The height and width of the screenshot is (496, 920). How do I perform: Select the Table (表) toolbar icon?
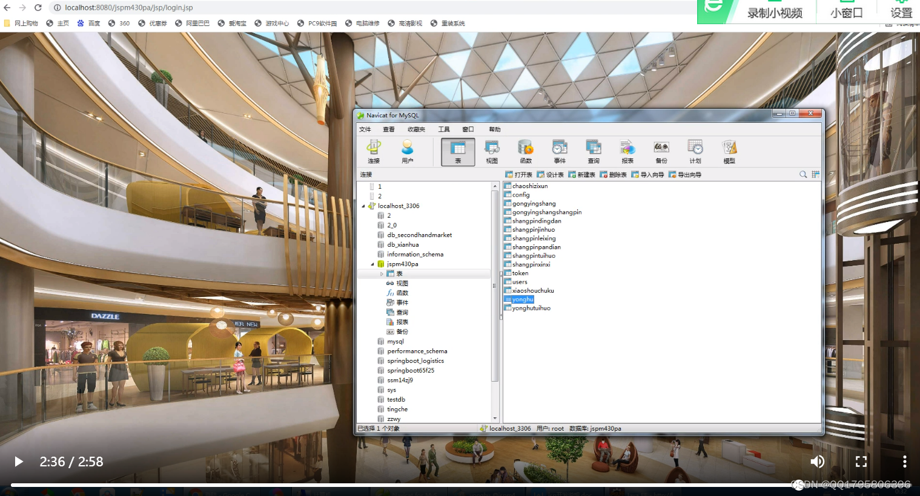[458, 151]
